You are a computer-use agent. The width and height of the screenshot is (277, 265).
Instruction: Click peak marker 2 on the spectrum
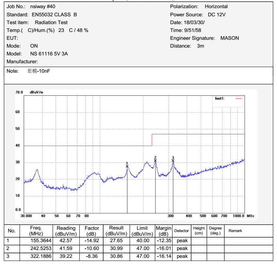pos(155,160)
